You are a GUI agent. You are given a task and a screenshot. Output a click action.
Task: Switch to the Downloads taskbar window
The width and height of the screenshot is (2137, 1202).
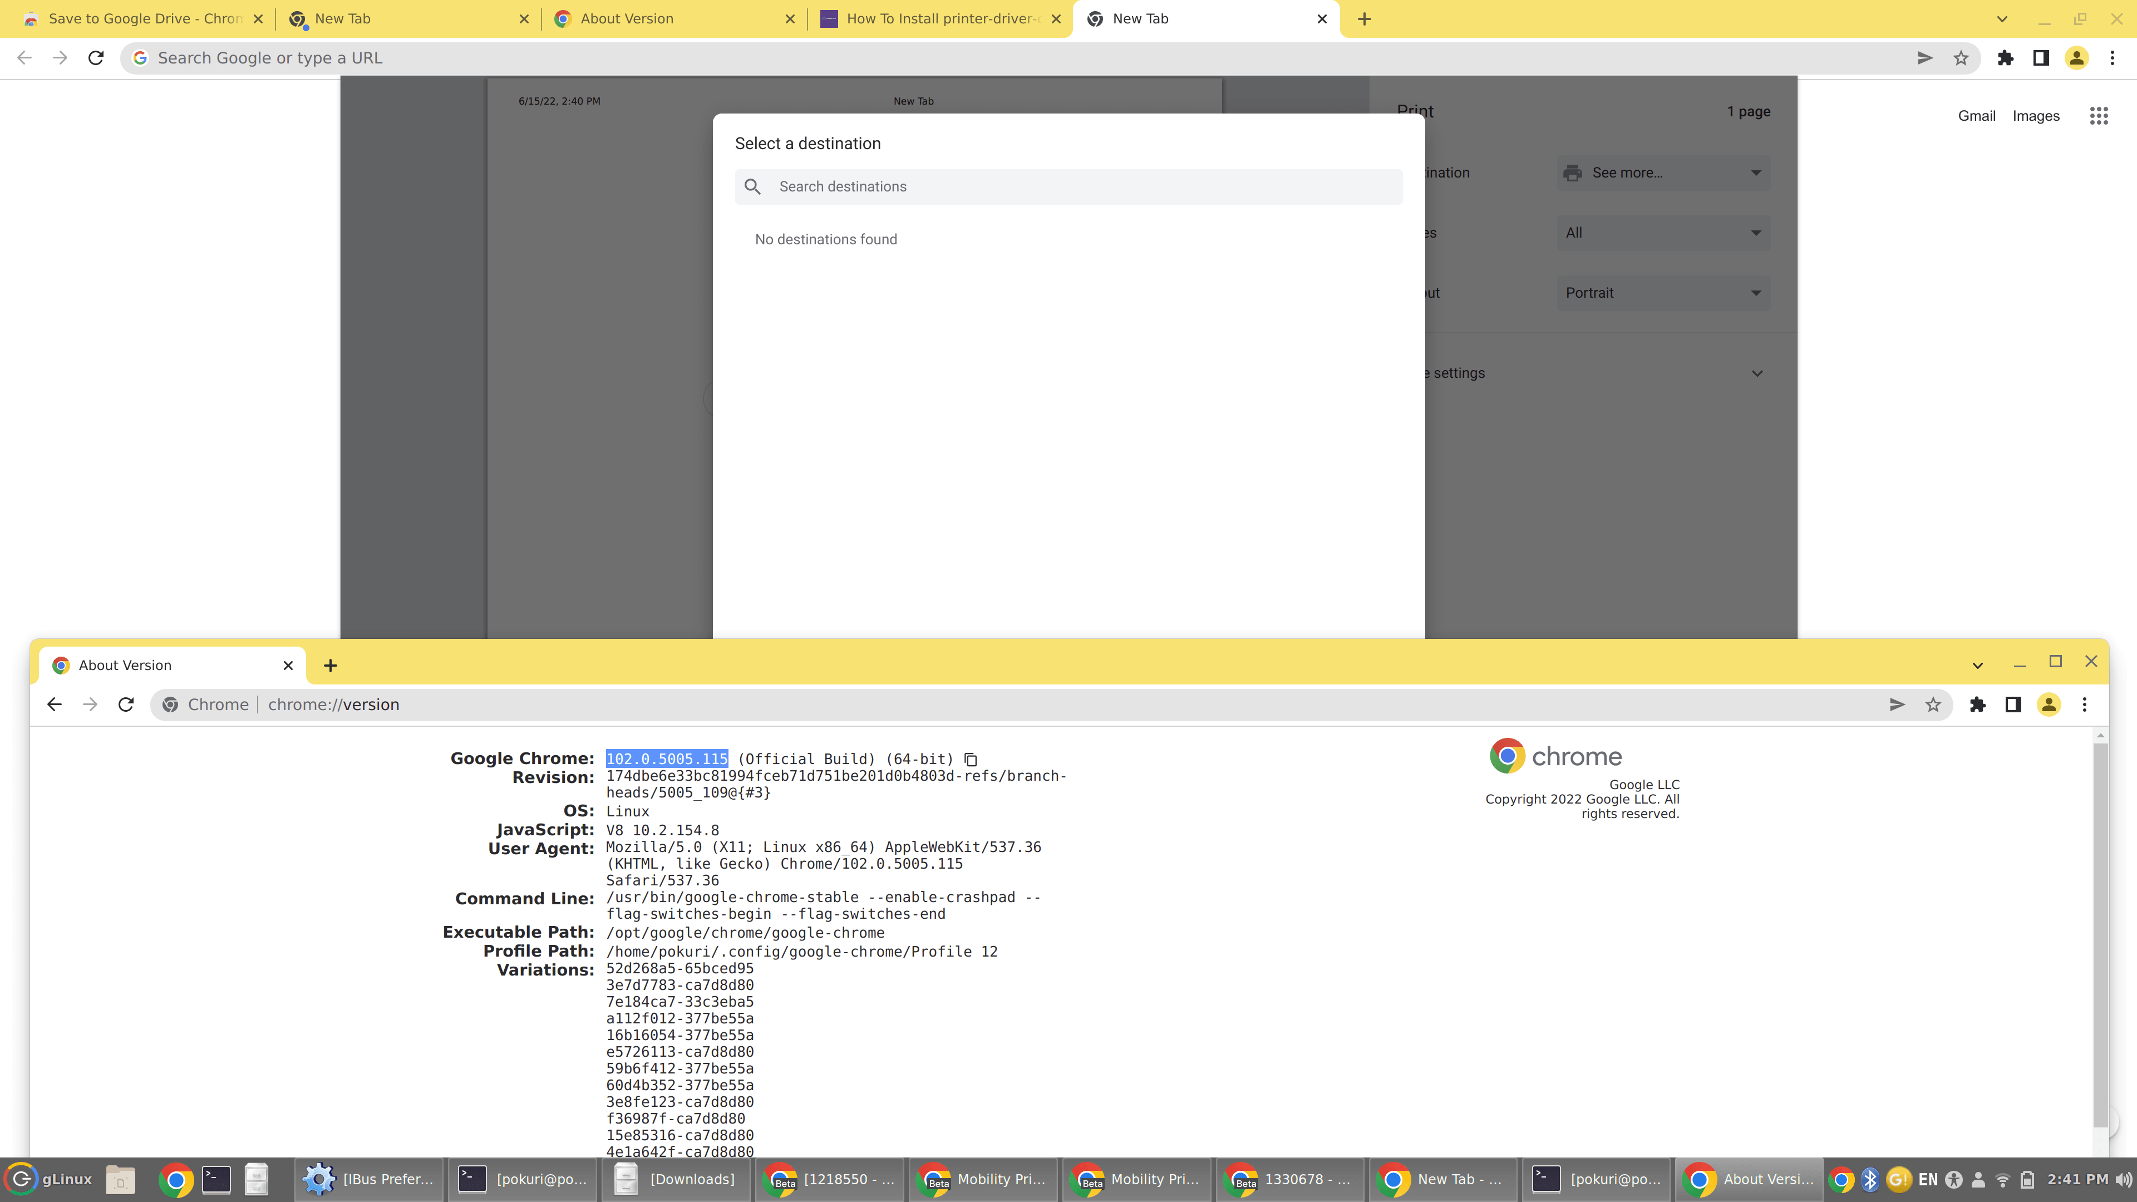pos(675,1179)
